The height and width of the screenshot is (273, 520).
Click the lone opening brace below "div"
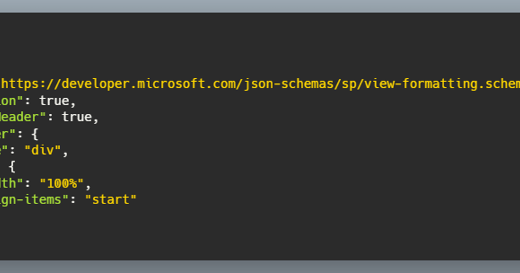point(12,167)
